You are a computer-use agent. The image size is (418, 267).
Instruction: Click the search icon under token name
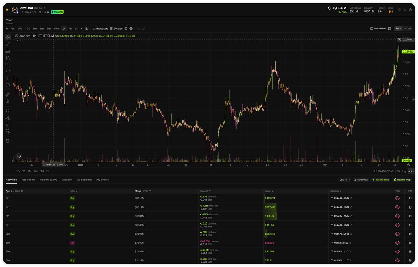pyautogui.click(x=45, y=12)
